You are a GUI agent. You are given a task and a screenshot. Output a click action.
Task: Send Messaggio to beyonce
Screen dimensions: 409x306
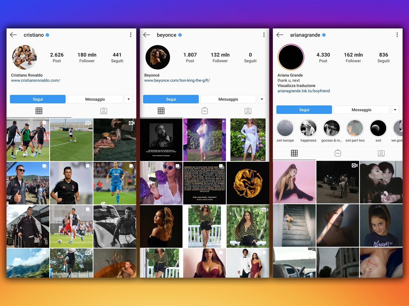228,99
